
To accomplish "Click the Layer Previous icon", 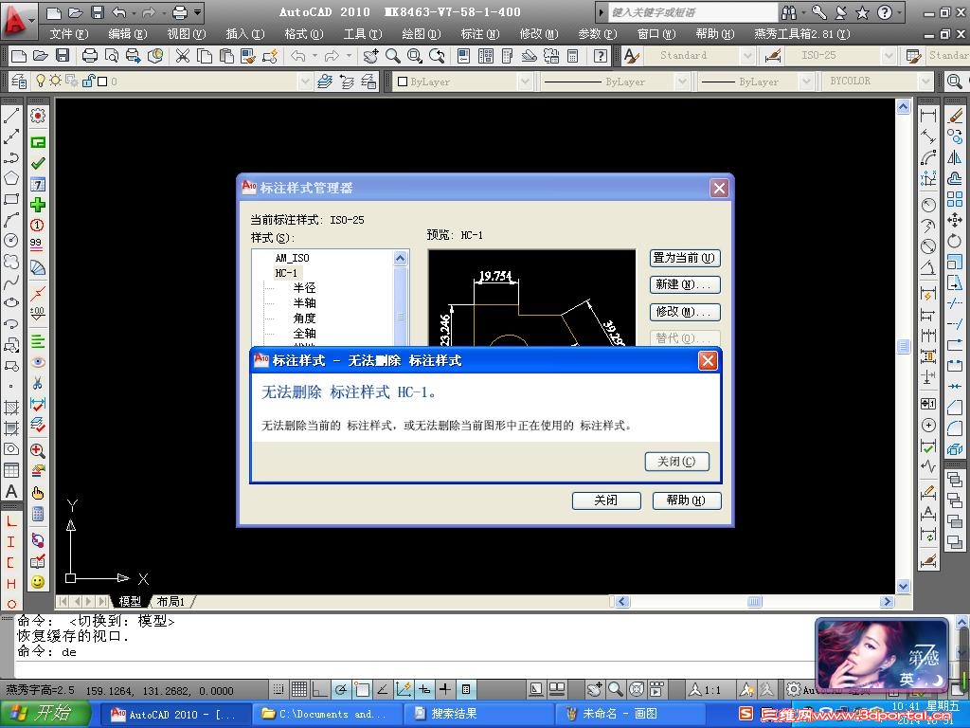I will [347, 82].
